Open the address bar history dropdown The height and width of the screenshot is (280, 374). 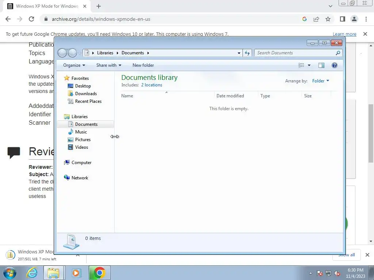coord(239,53)
